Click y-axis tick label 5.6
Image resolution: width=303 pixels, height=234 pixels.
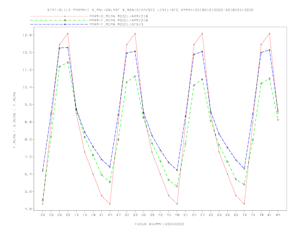(x=28, y=192)
